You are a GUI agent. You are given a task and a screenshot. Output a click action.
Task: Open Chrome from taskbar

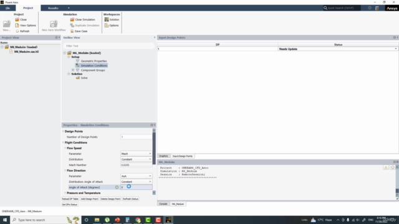click(138, 220)
